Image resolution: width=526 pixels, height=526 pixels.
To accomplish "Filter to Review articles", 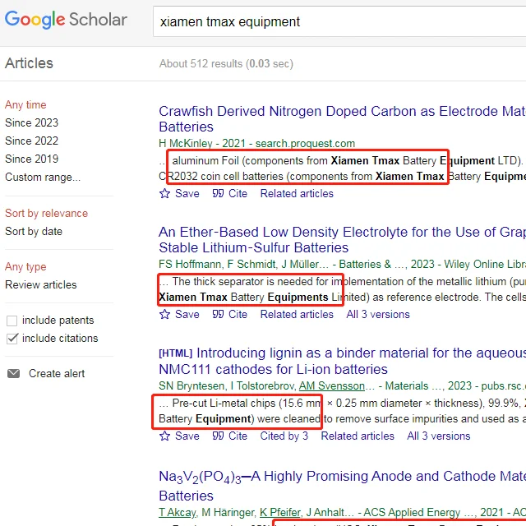I will 41,285.
